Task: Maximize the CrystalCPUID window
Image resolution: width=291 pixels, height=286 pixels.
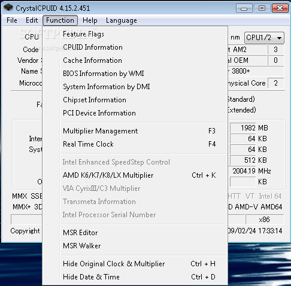Action: click(x=262, y=8)
